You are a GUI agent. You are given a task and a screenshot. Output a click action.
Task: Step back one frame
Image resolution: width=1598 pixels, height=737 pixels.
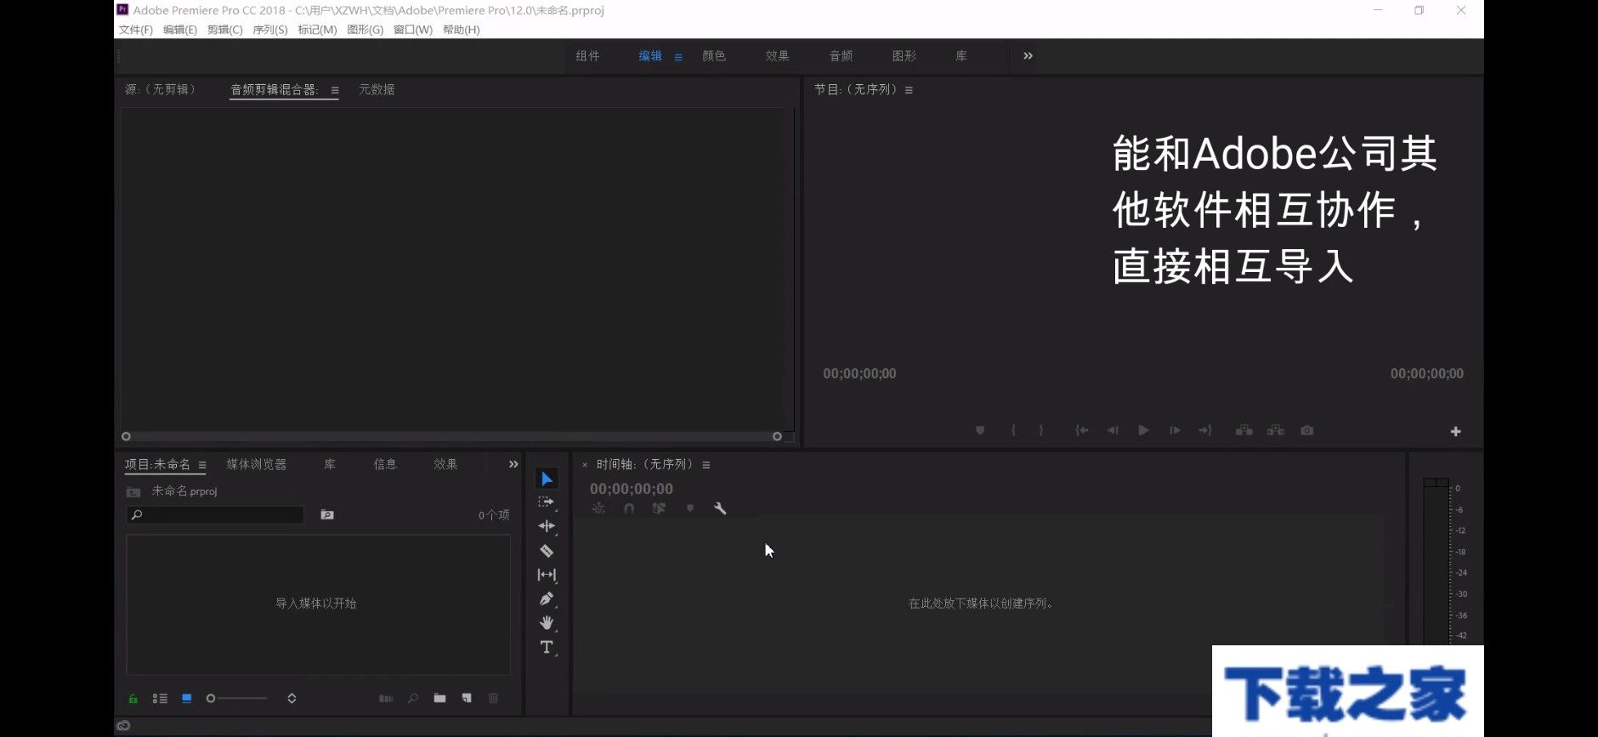(1113, 431)
